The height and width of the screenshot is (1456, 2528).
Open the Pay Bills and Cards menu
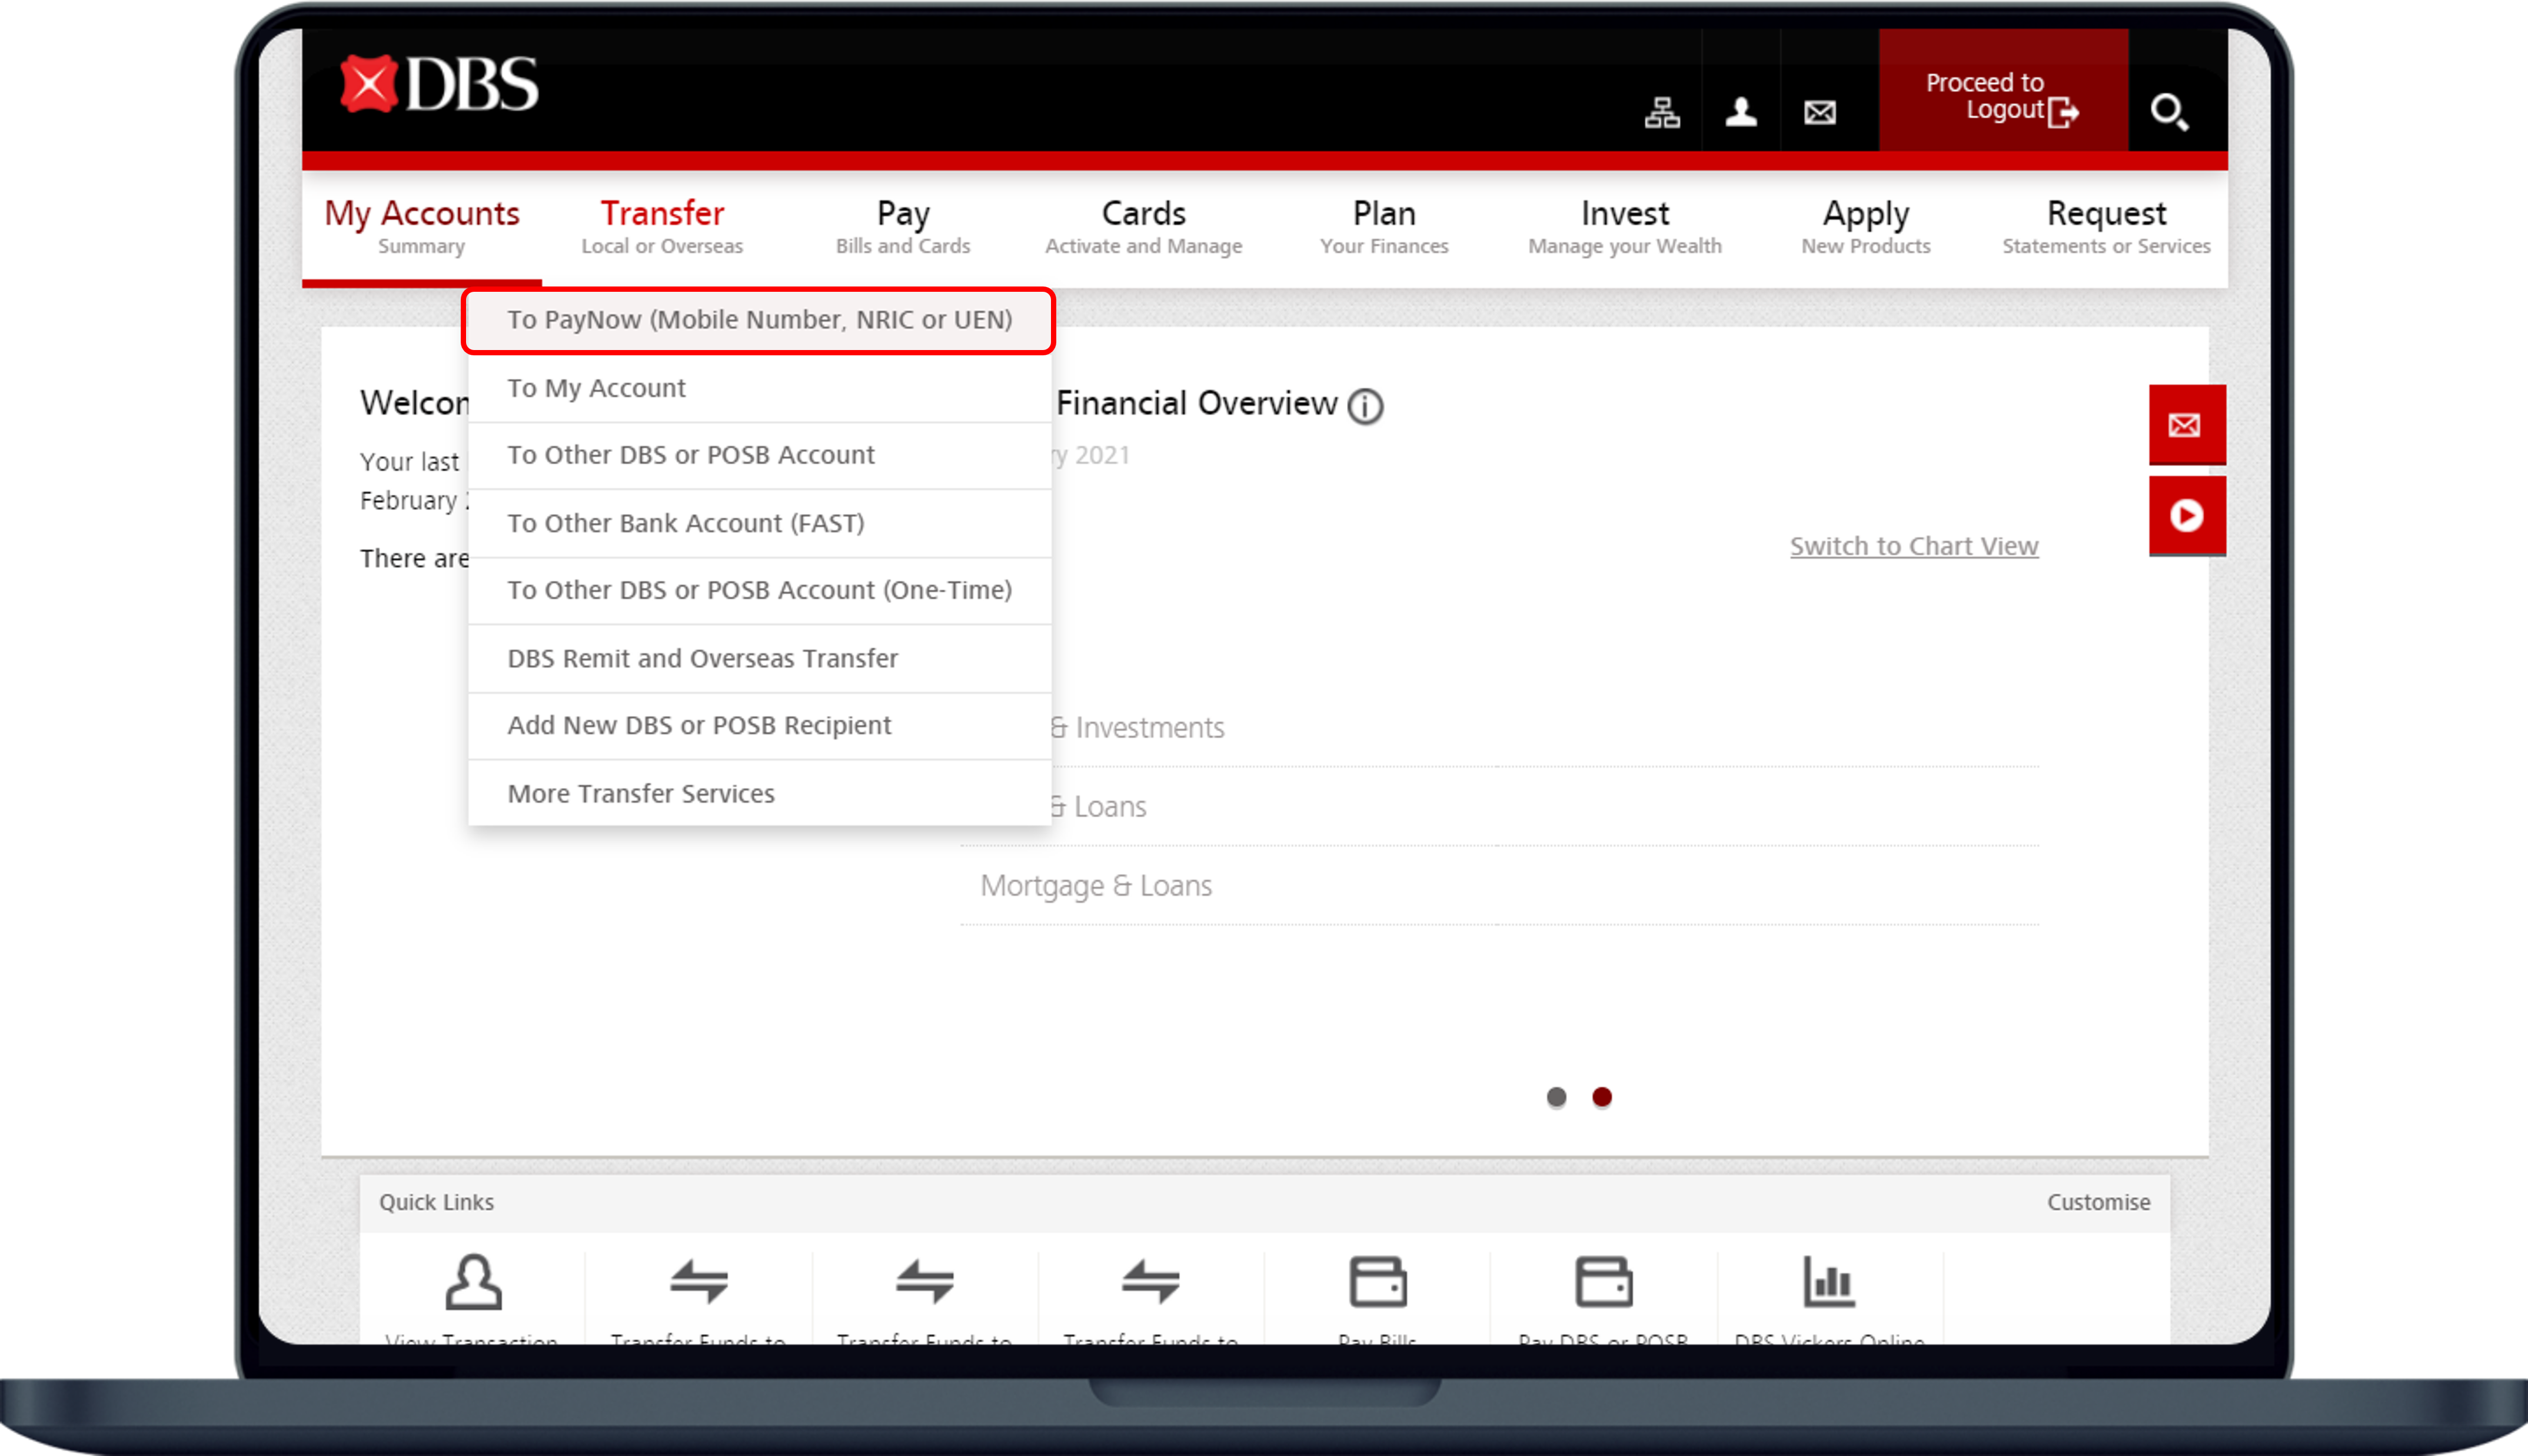click(903, 228)
